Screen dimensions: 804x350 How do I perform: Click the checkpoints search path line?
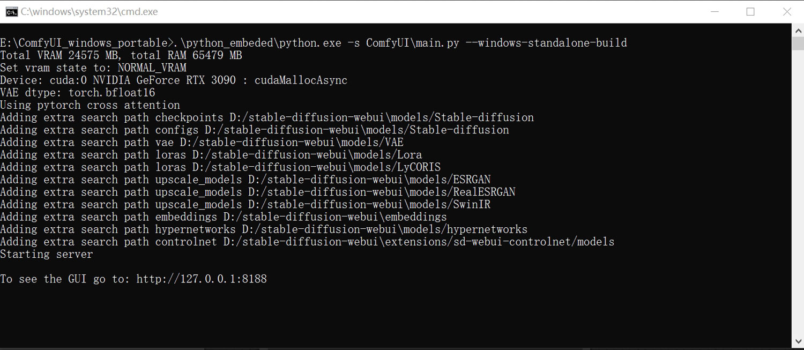coord(267,117)
